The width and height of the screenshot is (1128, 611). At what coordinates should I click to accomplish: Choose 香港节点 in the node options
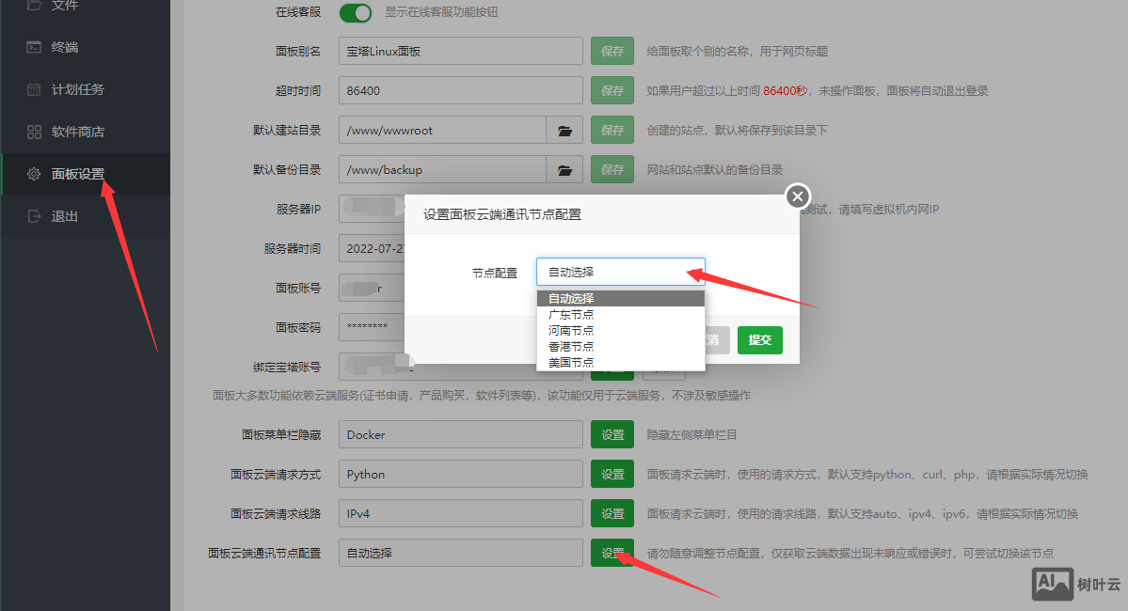[x=570, y=346]
